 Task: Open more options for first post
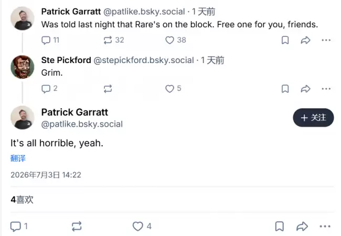[x=326, y=40]
